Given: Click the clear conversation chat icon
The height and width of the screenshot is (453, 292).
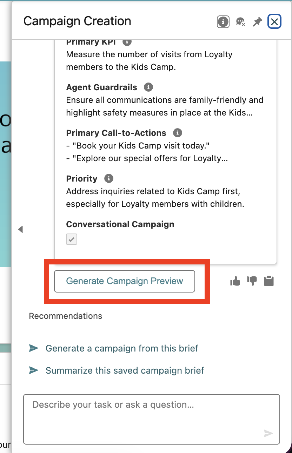Looking at the screenshot, I should click(240, 22).
